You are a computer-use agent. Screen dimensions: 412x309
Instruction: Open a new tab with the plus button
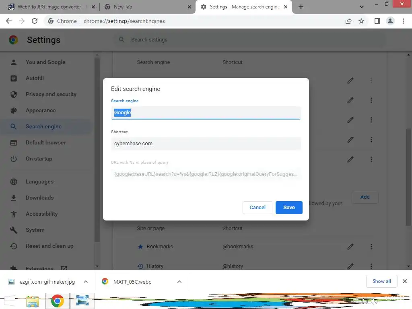(x=301, y=7)
